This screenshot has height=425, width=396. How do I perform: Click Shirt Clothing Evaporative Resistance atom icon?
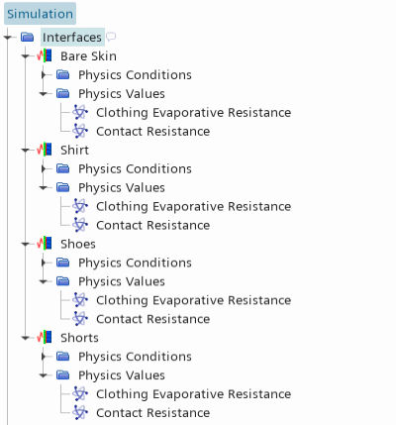coord(80,206)
